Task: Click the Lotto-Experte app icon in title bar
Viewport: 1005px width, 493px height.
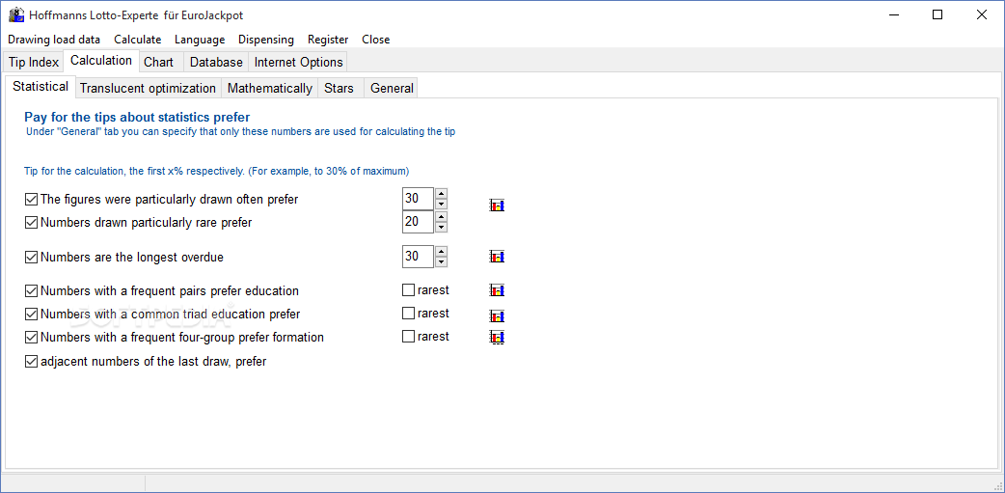Action: (x=16, y=14)
